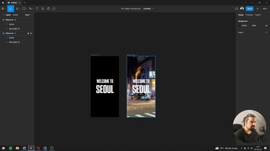The width and height of the screenshot is (270, 151).
Task: Switch to the Layers tab
Action: coord(8,15)
